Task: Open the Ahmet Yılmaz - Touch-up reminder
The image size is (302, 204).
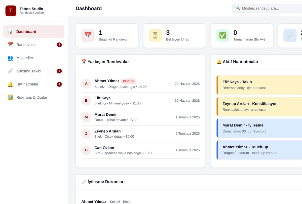Action: tap(259, 150)
